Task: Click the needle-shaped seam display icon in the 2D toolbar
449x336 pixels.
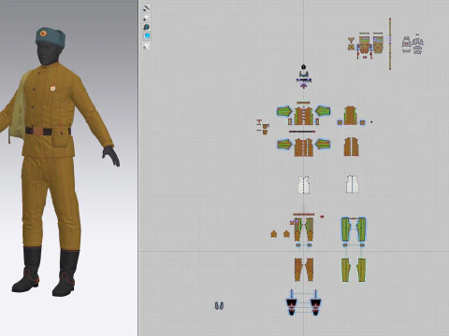Action: point(146,7)
